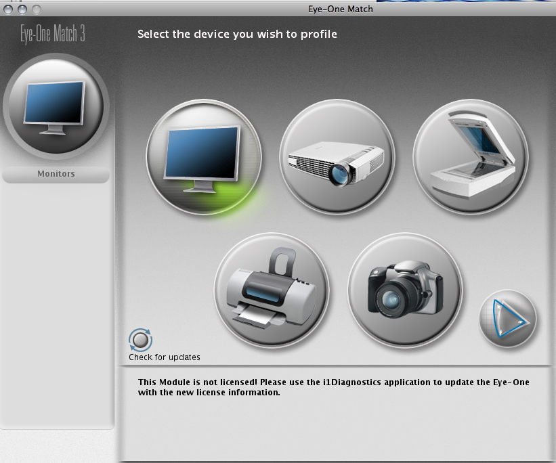556x463 pixels.
Task: Select the monitor device to profile
Action: (204, 156)
